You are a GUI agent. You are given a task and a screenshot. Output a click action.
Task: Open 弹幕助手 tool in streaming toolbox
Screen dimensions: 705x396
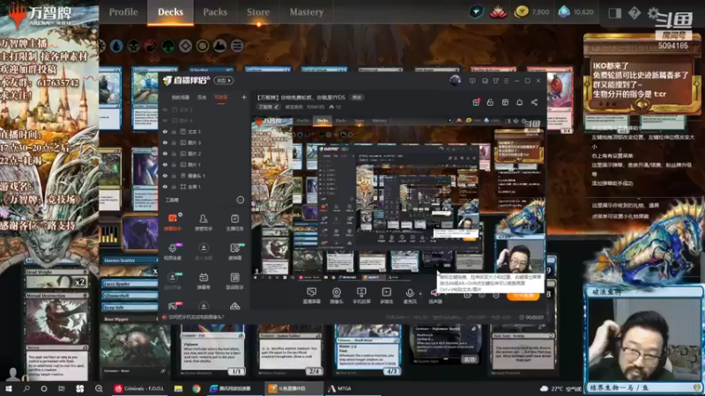pos(173,223)
